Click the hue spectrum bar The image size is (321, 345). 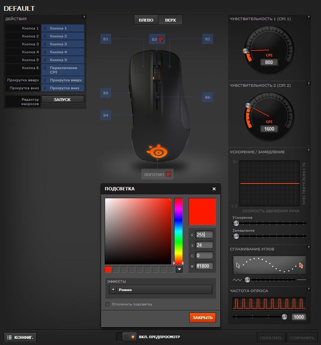[178, 231]
